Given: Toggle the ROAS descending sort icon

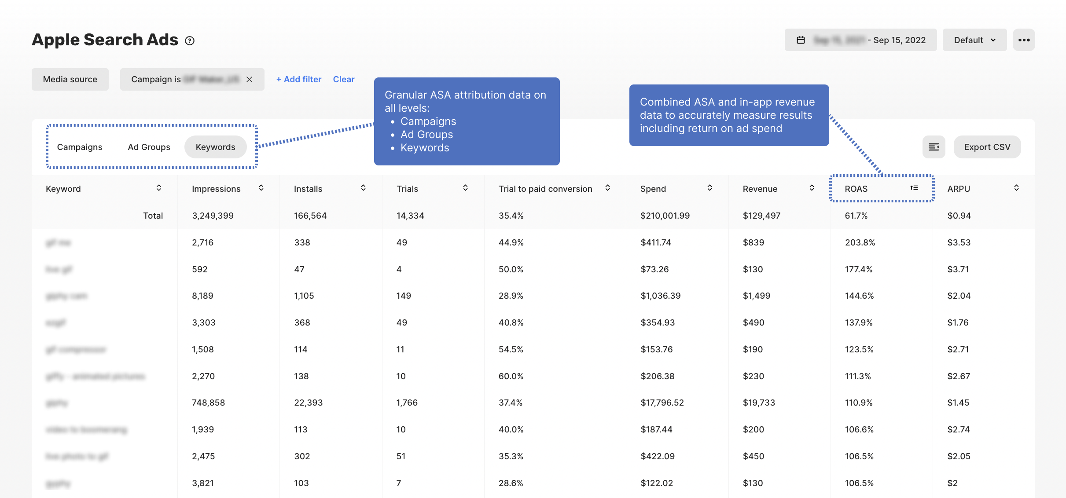Looking at the screenshot, I should point(914,188).
